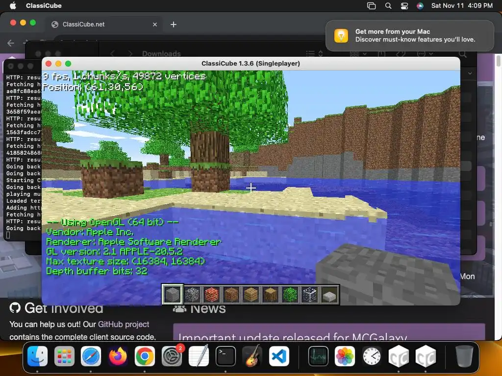Viewport: 502px width, 376px height.
Task: Select the log block in hotbar
Action: coord(271,294)
